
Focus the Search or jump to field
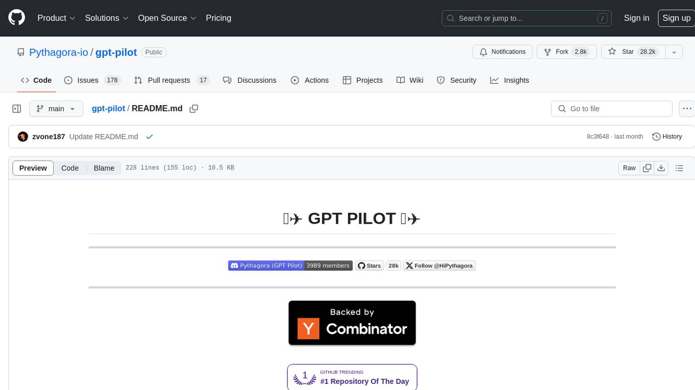pyautogui.click(x=527, y=18)
